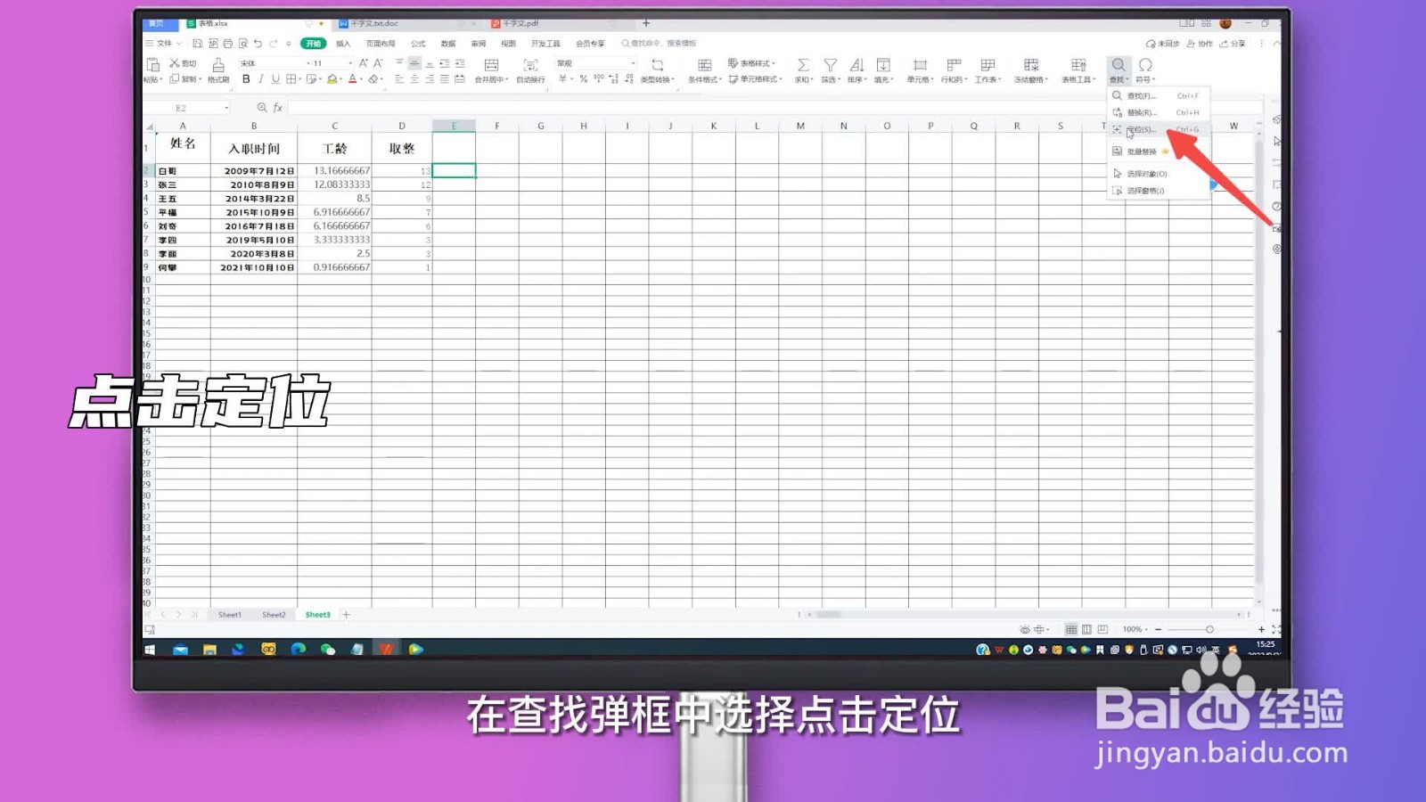Viewport: 1426px width, 802px height.
Task: Click the percent style button
Action: [x=584, y=79]
